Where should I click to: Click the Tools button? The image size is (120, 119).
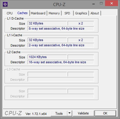point(59,113)
